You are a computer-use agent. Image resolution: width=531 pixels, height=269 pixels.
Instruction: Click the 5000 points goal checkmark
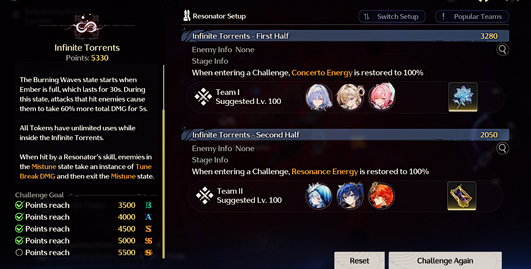[19, 241]
